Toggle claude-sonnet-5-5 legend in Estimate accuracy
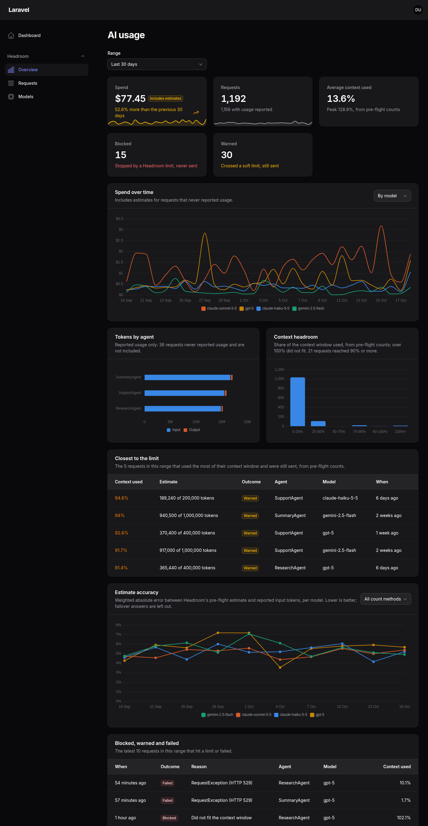 coord(254,715)
